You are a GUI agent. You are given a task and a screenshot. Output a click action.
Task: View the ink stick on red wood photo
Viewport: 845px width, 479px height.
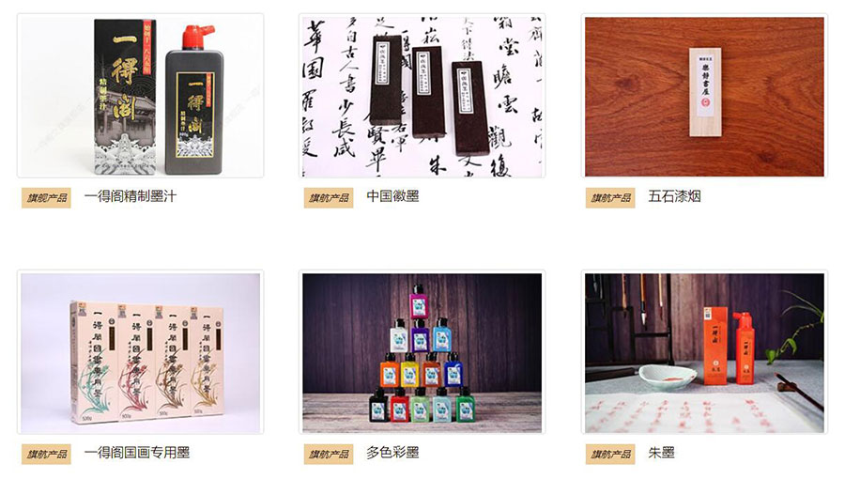tap(704, 97)
